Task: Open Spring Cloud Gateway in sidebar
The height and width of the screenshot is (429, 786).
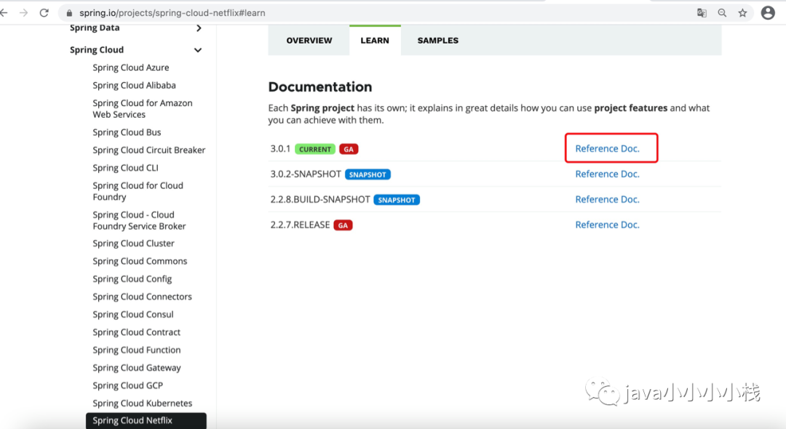Action: pyautogui.click(x=137, y=368)
